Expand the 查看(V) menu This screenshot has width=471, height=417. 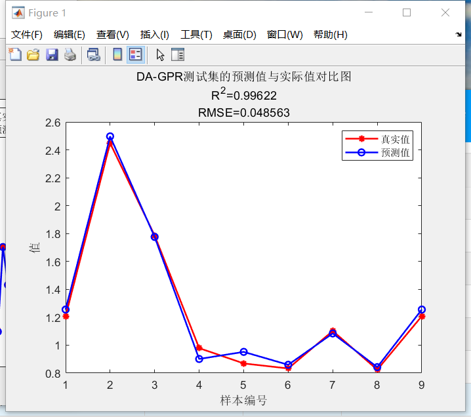tap(113, 35)
